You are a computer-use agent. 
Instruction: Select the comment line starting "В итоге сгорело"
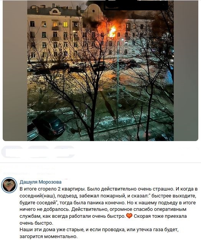109,189
